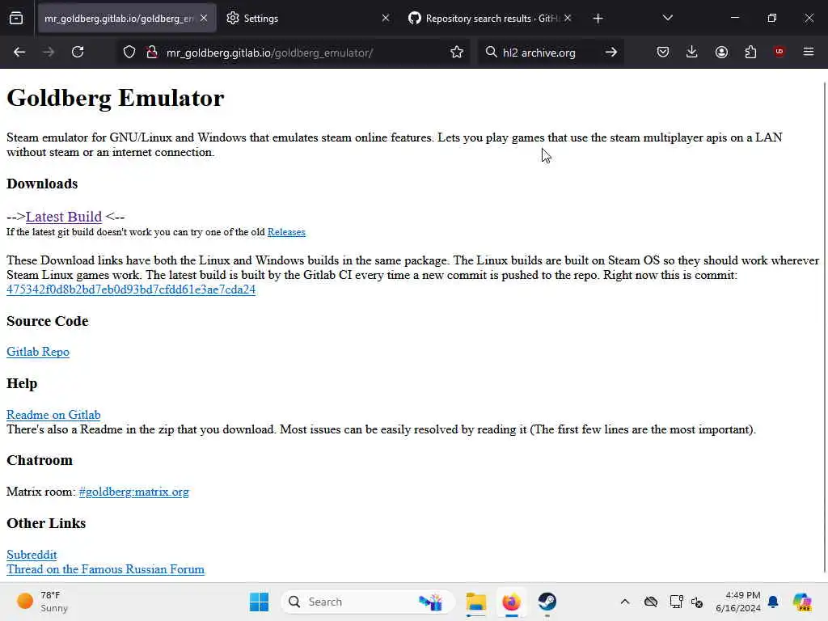Click the Downloads section heading
828x621 pixels.
tap(42, 184)
